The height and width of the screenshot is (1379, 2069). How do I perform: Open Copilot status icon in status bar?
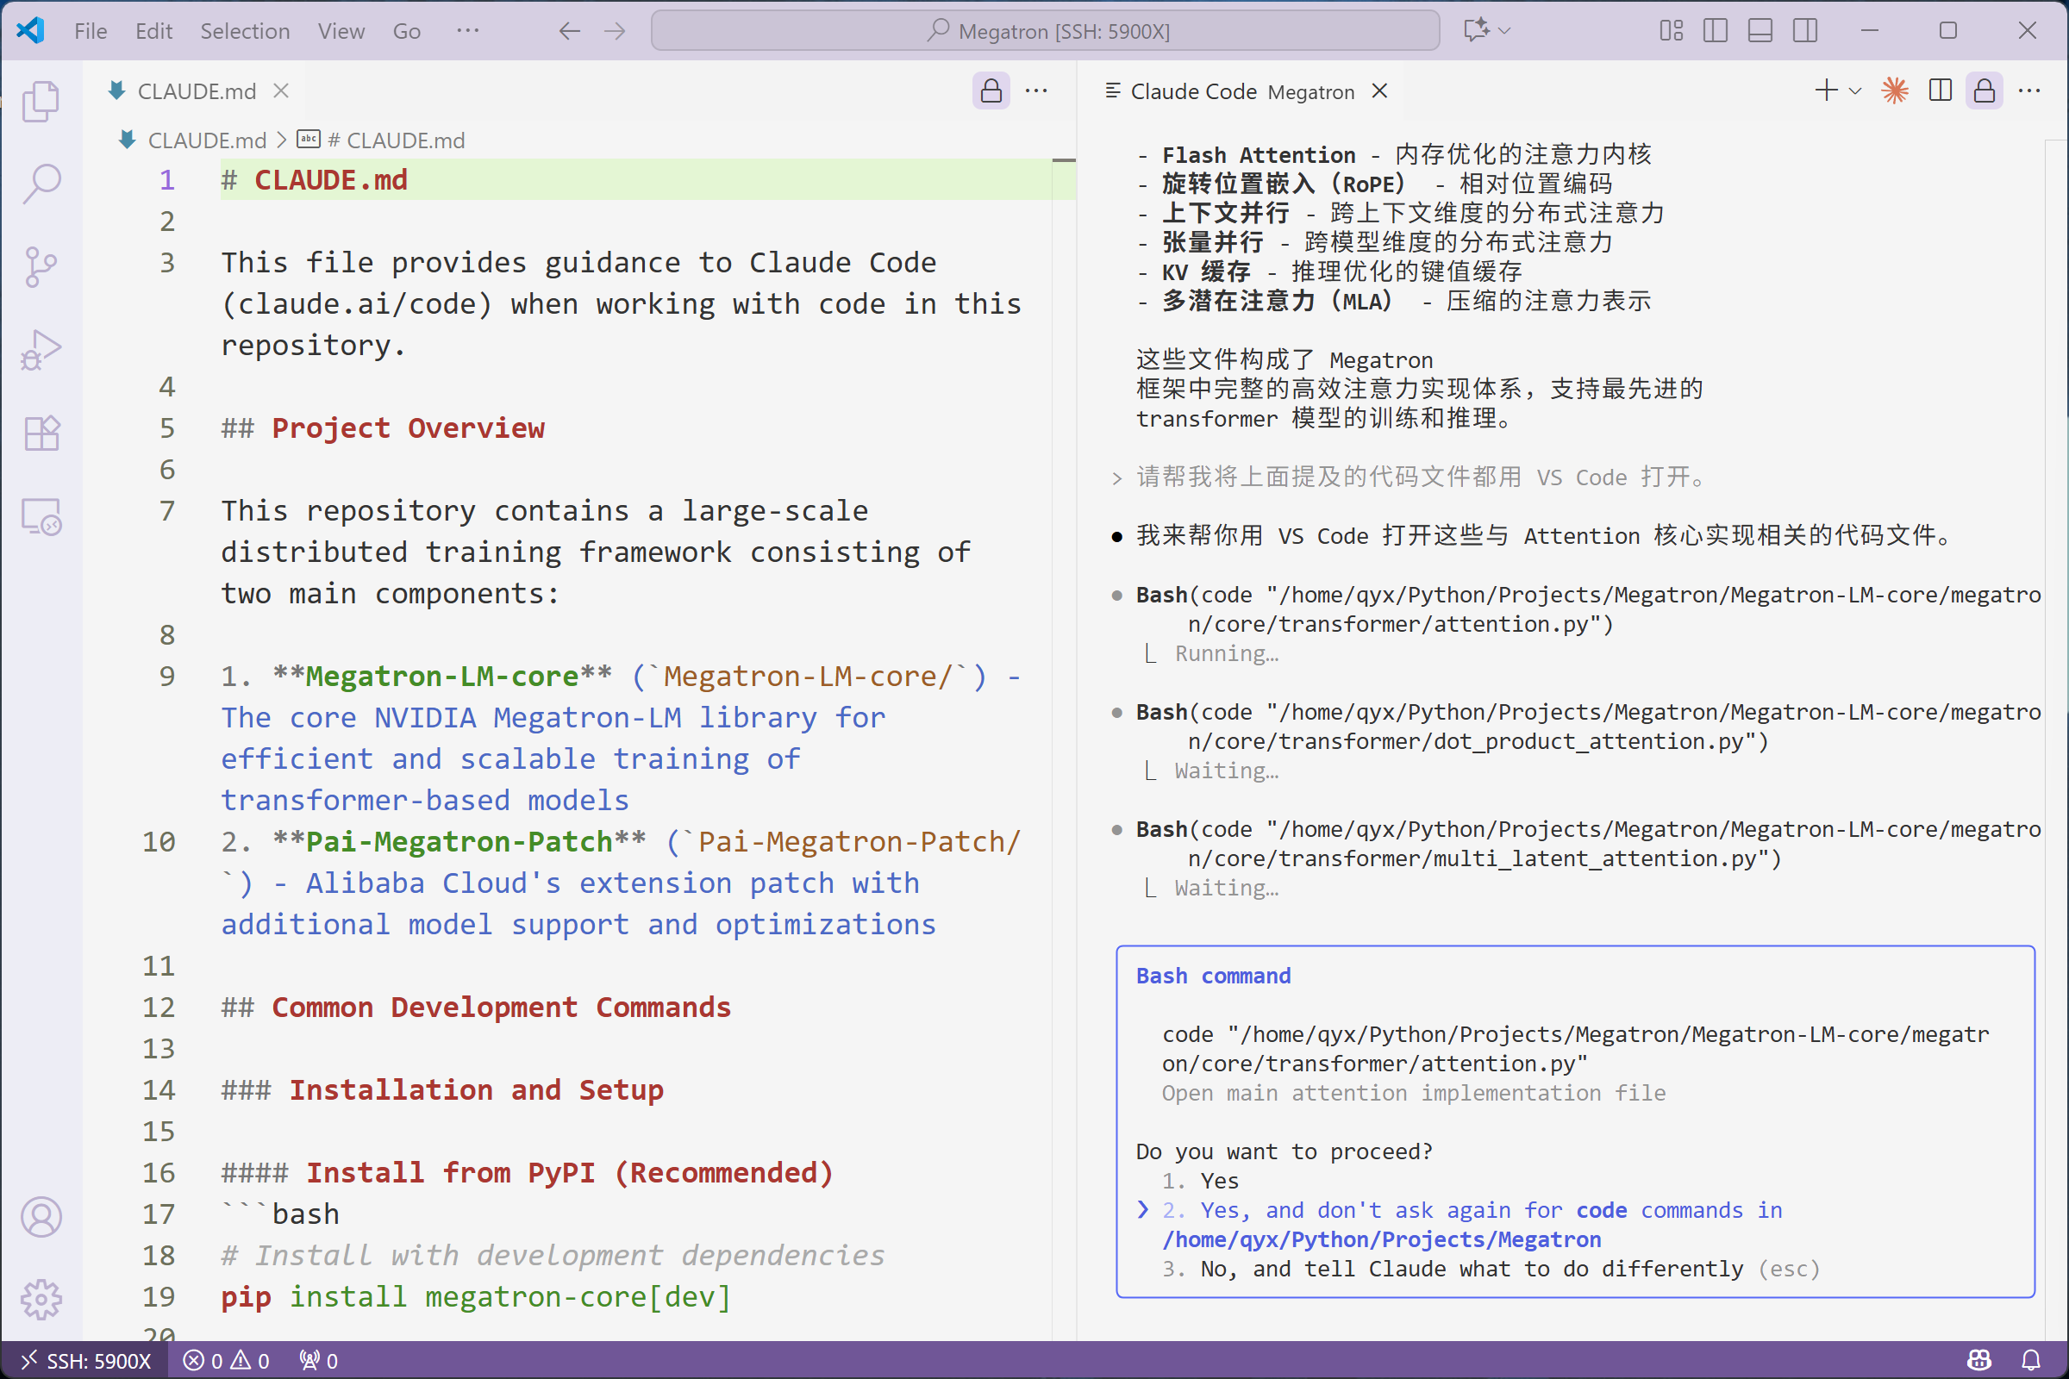click(x=1978, y=1361)
